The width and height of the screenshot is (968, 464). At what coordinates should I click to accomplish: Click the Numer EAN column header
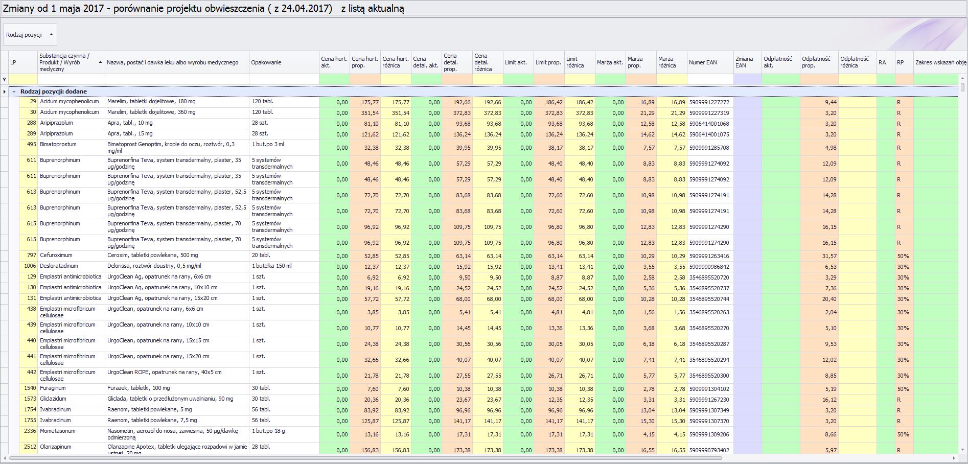[709, 62]
